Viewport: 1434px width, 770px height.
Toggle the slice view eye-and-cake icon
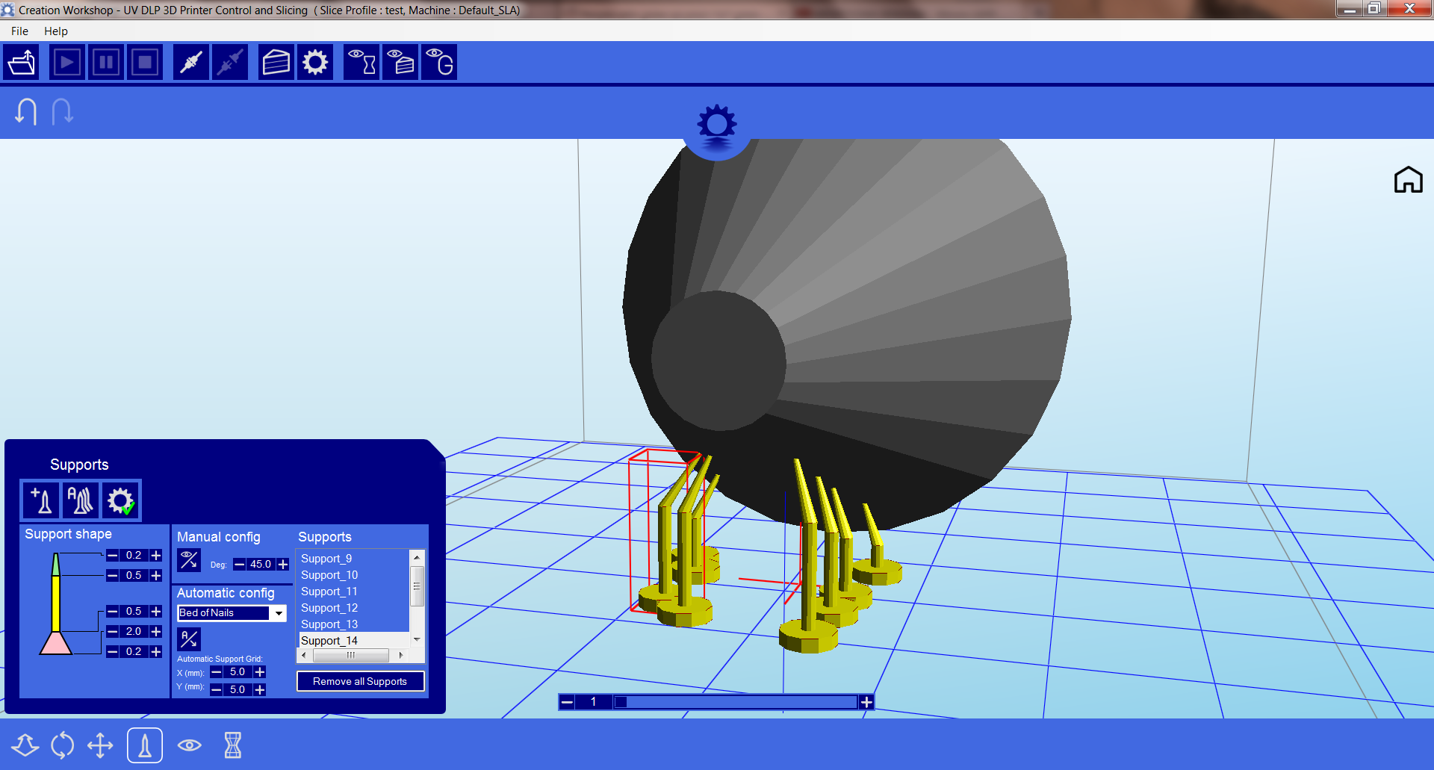click(x=400, y=63)
